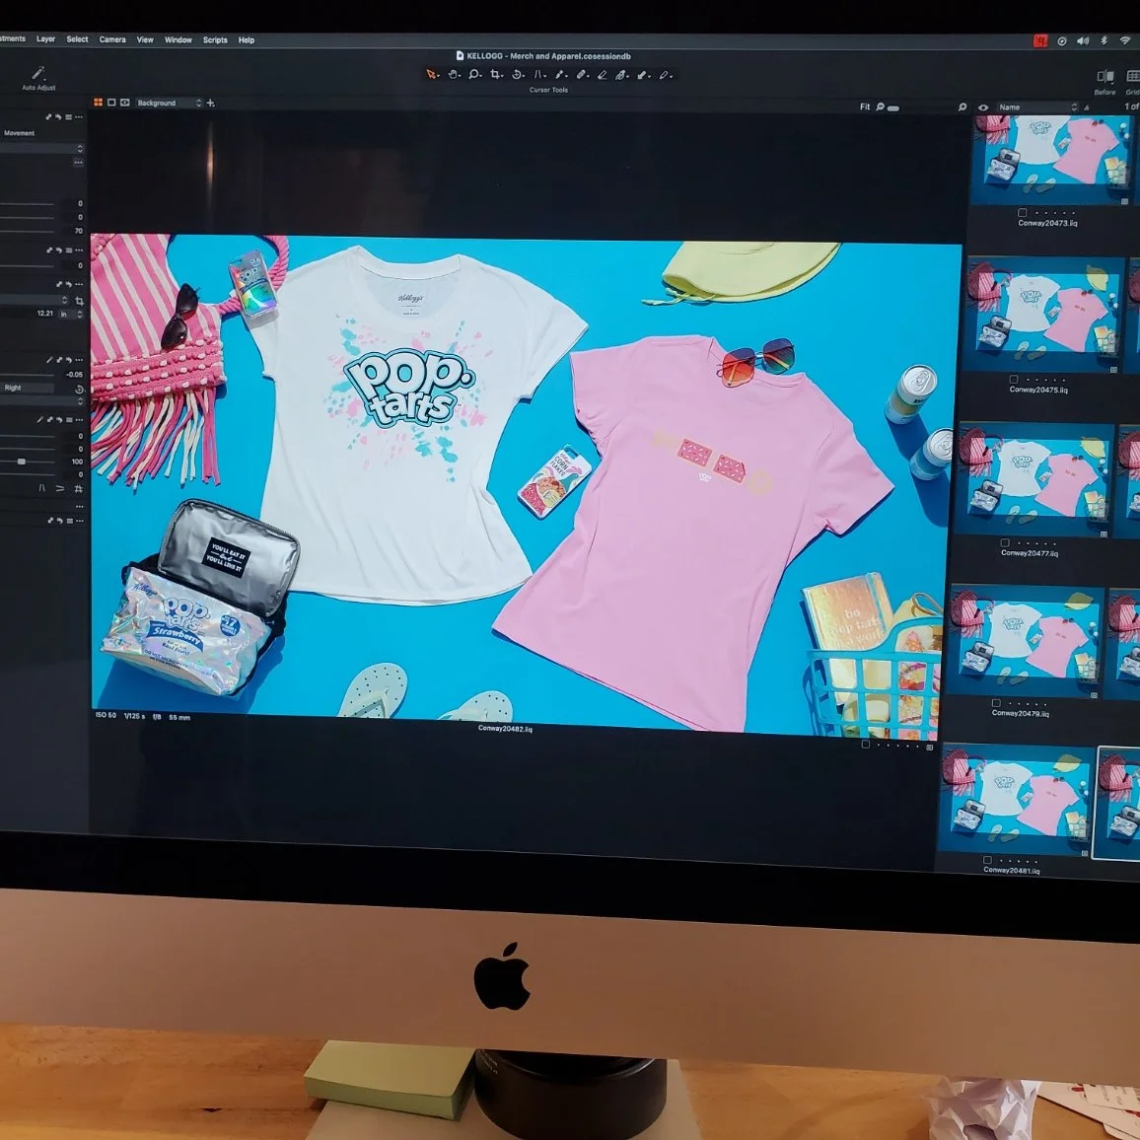The height and width of the screenshot is (1140, 1140).
Task: Toggle browser filter eye icon
Action: pyautogui.click(x=983, y=107)
